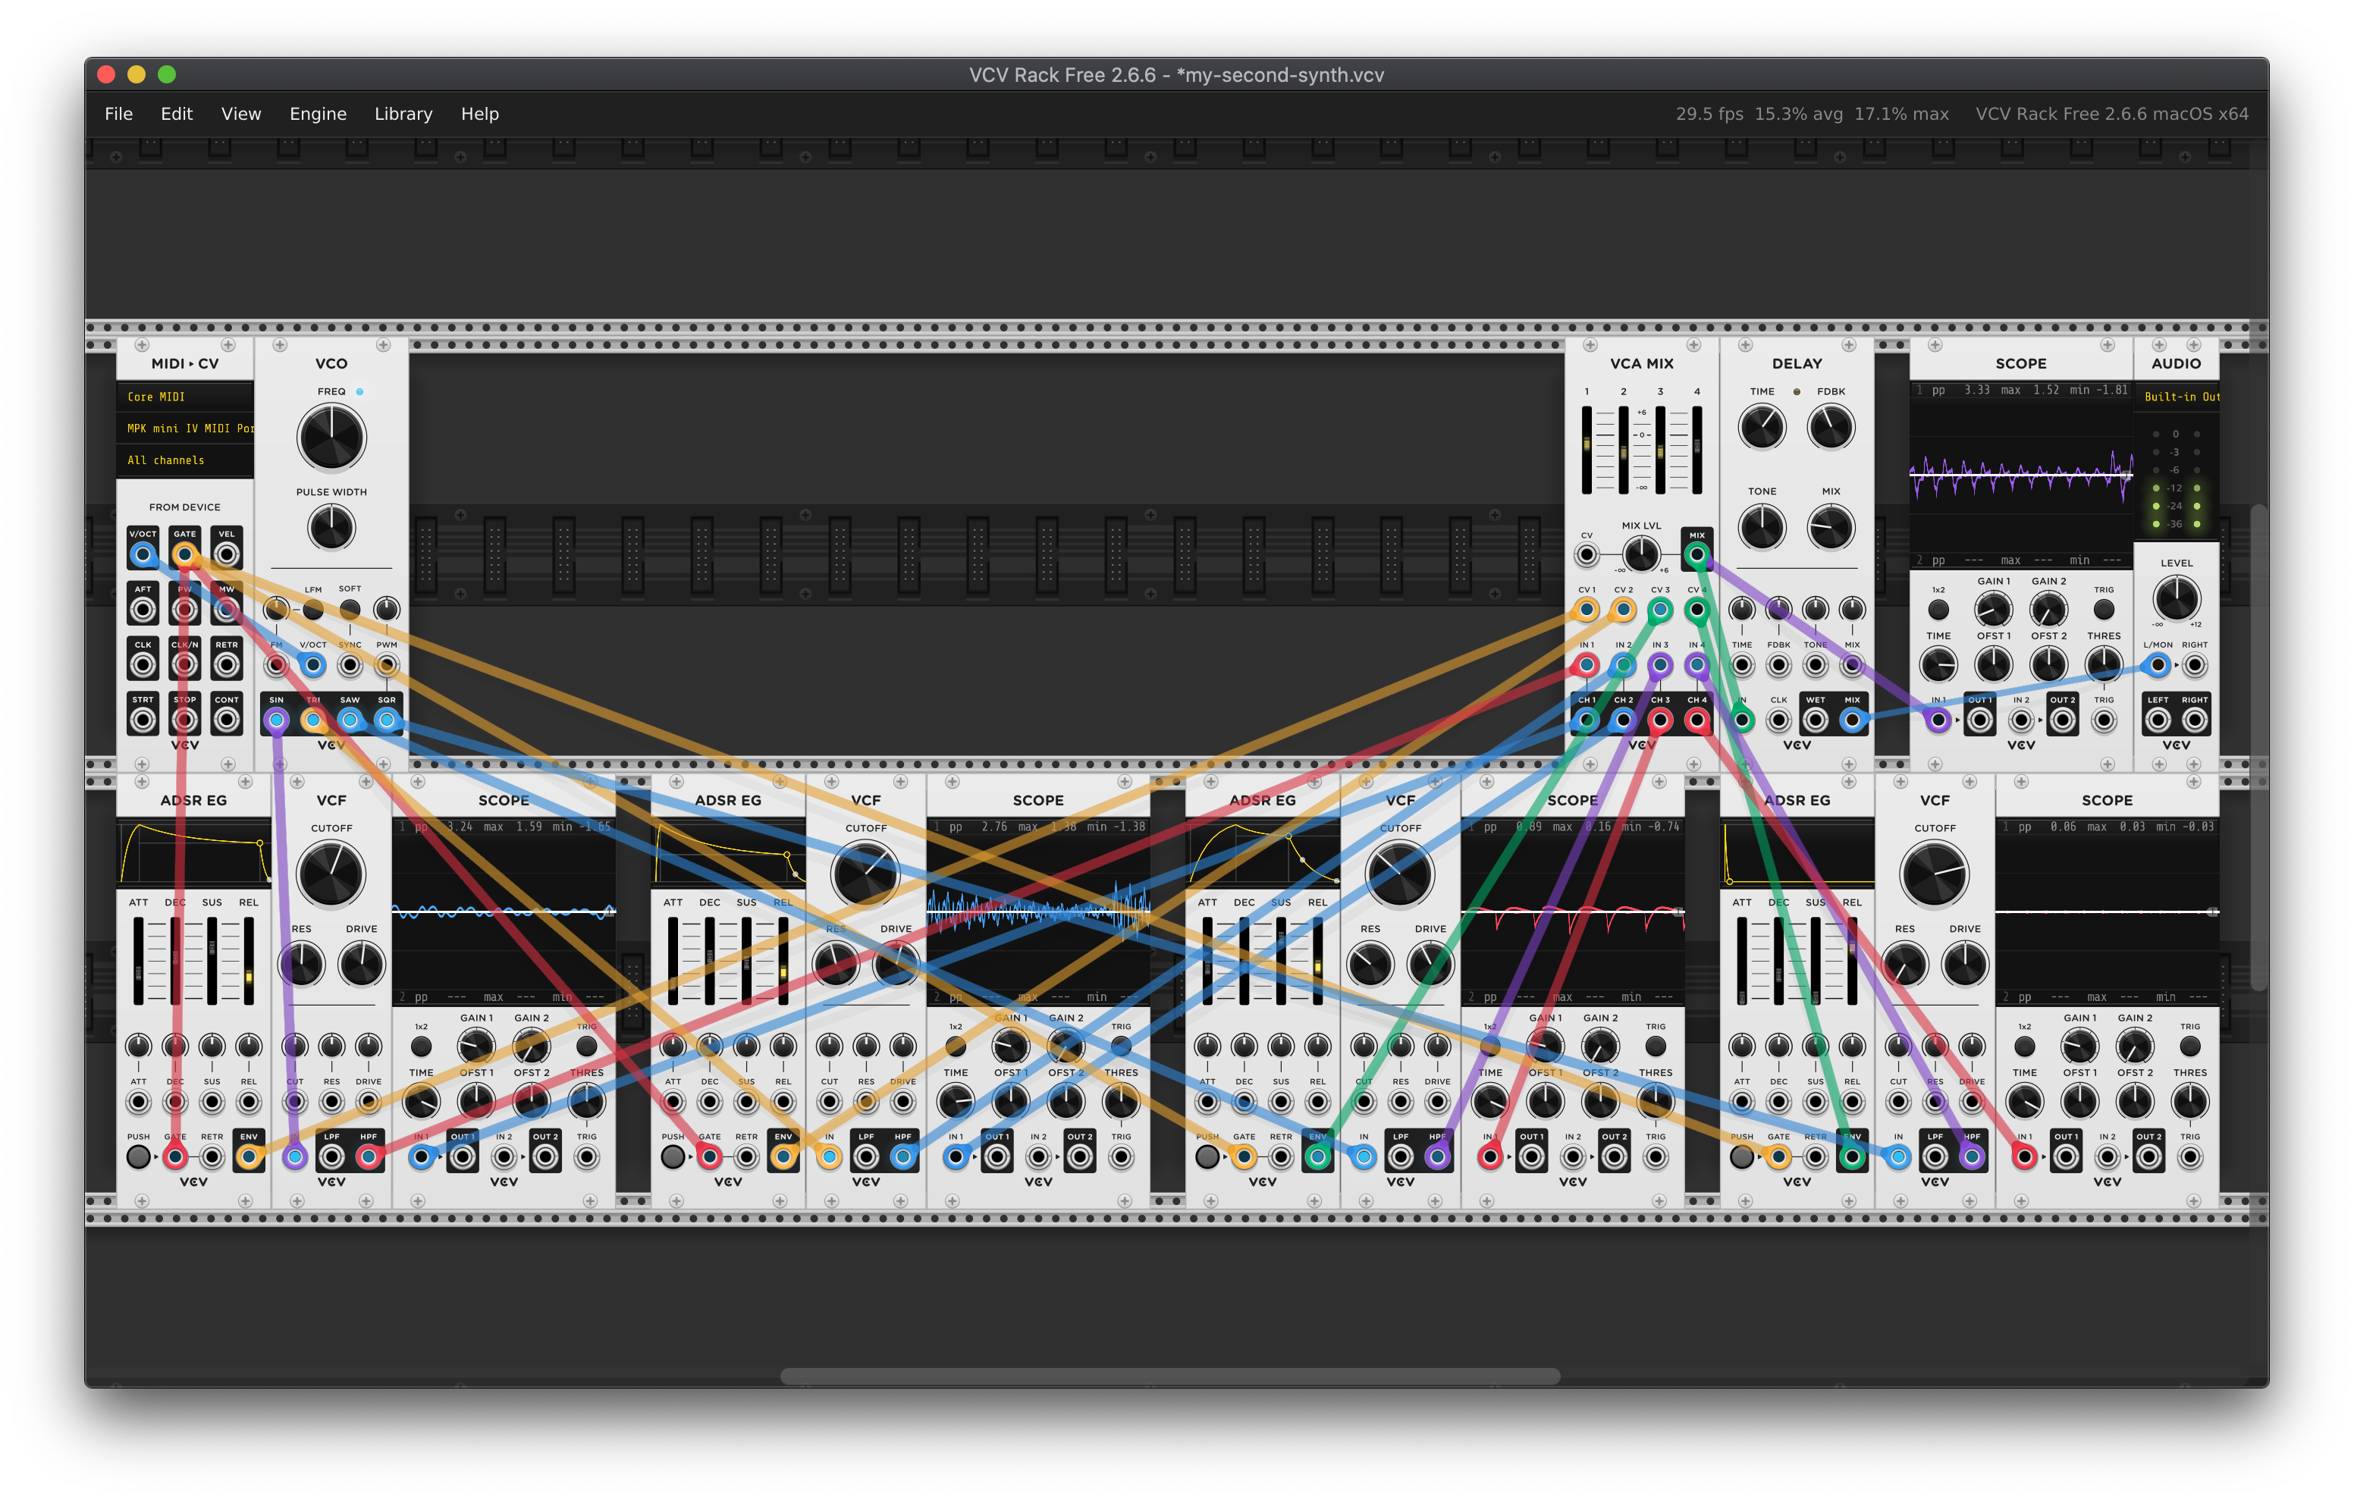Click the CV input jack beside MIX LVL

1587,555
